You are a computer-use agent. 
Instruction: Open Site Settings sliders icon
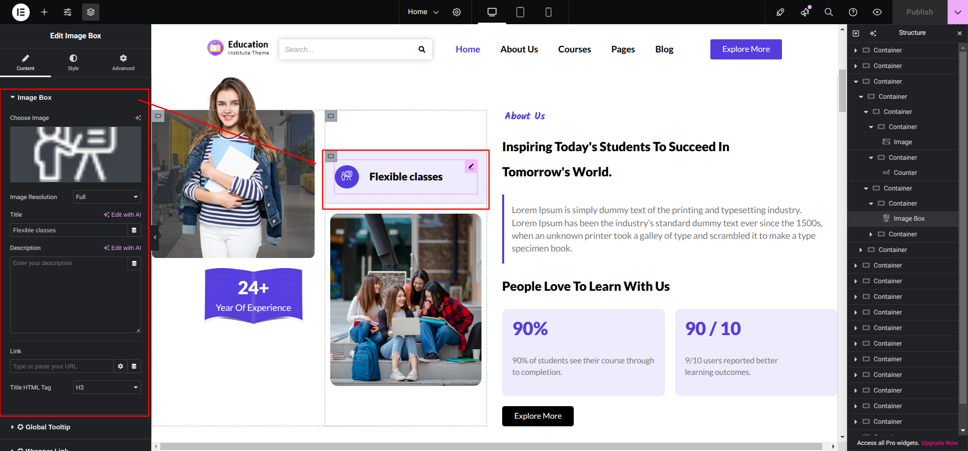click(68, 12)
